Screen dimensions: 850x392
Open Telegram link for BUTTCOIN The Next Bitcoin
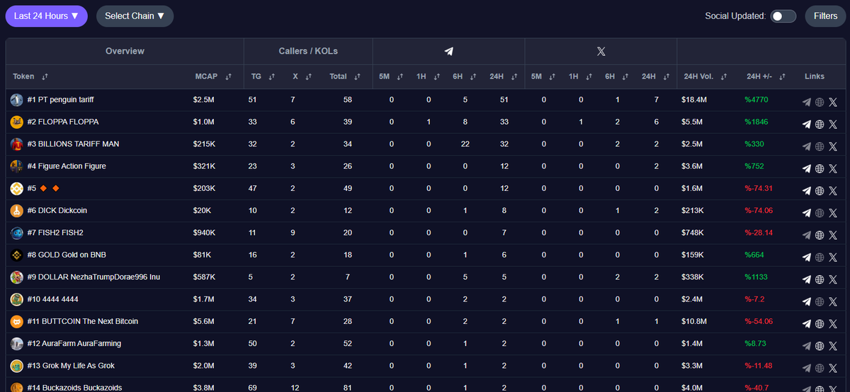(806, 323)
